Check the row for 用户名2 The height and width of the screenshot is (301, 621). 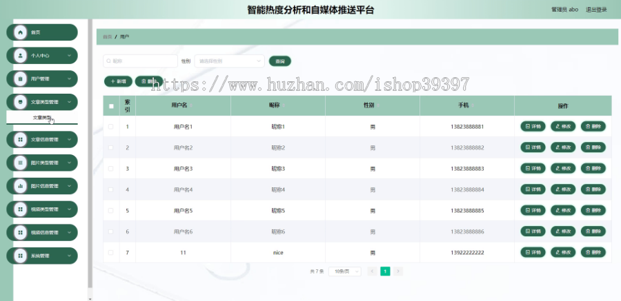tap(111, 147)
